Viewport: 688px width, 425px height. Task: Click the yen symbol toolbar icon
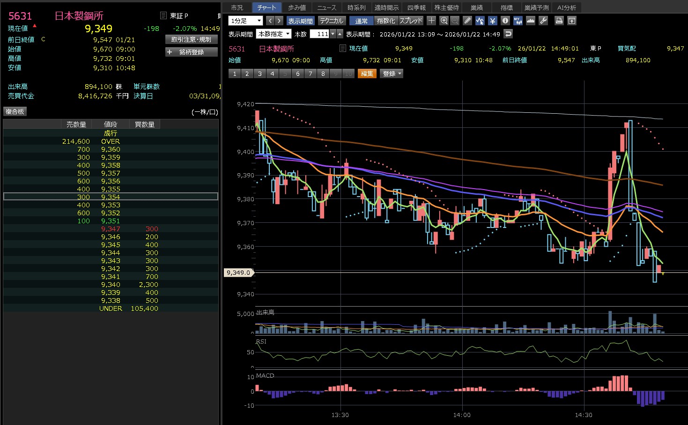point(492,21)
